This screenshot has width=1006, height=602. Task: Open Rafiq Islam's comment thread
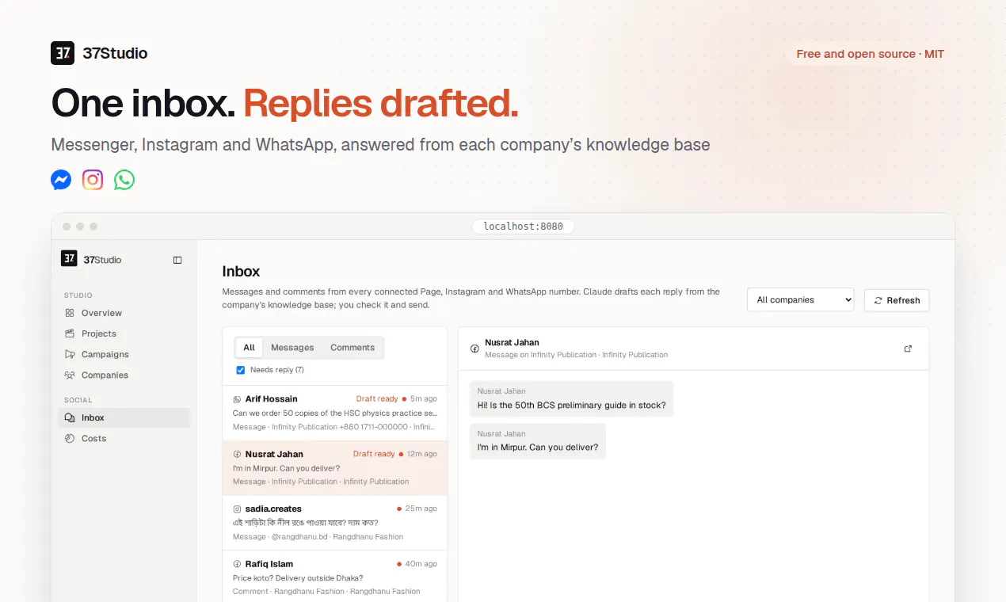point(335,577)
